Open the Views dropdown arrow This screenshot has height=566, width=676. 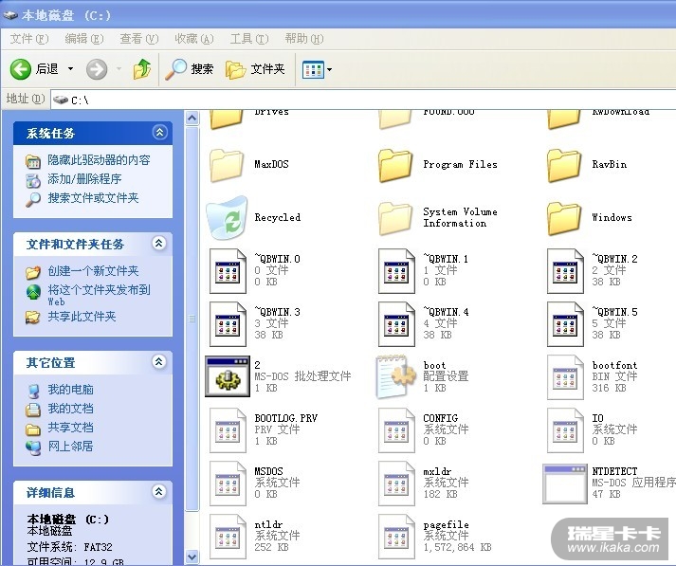coord(329,69)
